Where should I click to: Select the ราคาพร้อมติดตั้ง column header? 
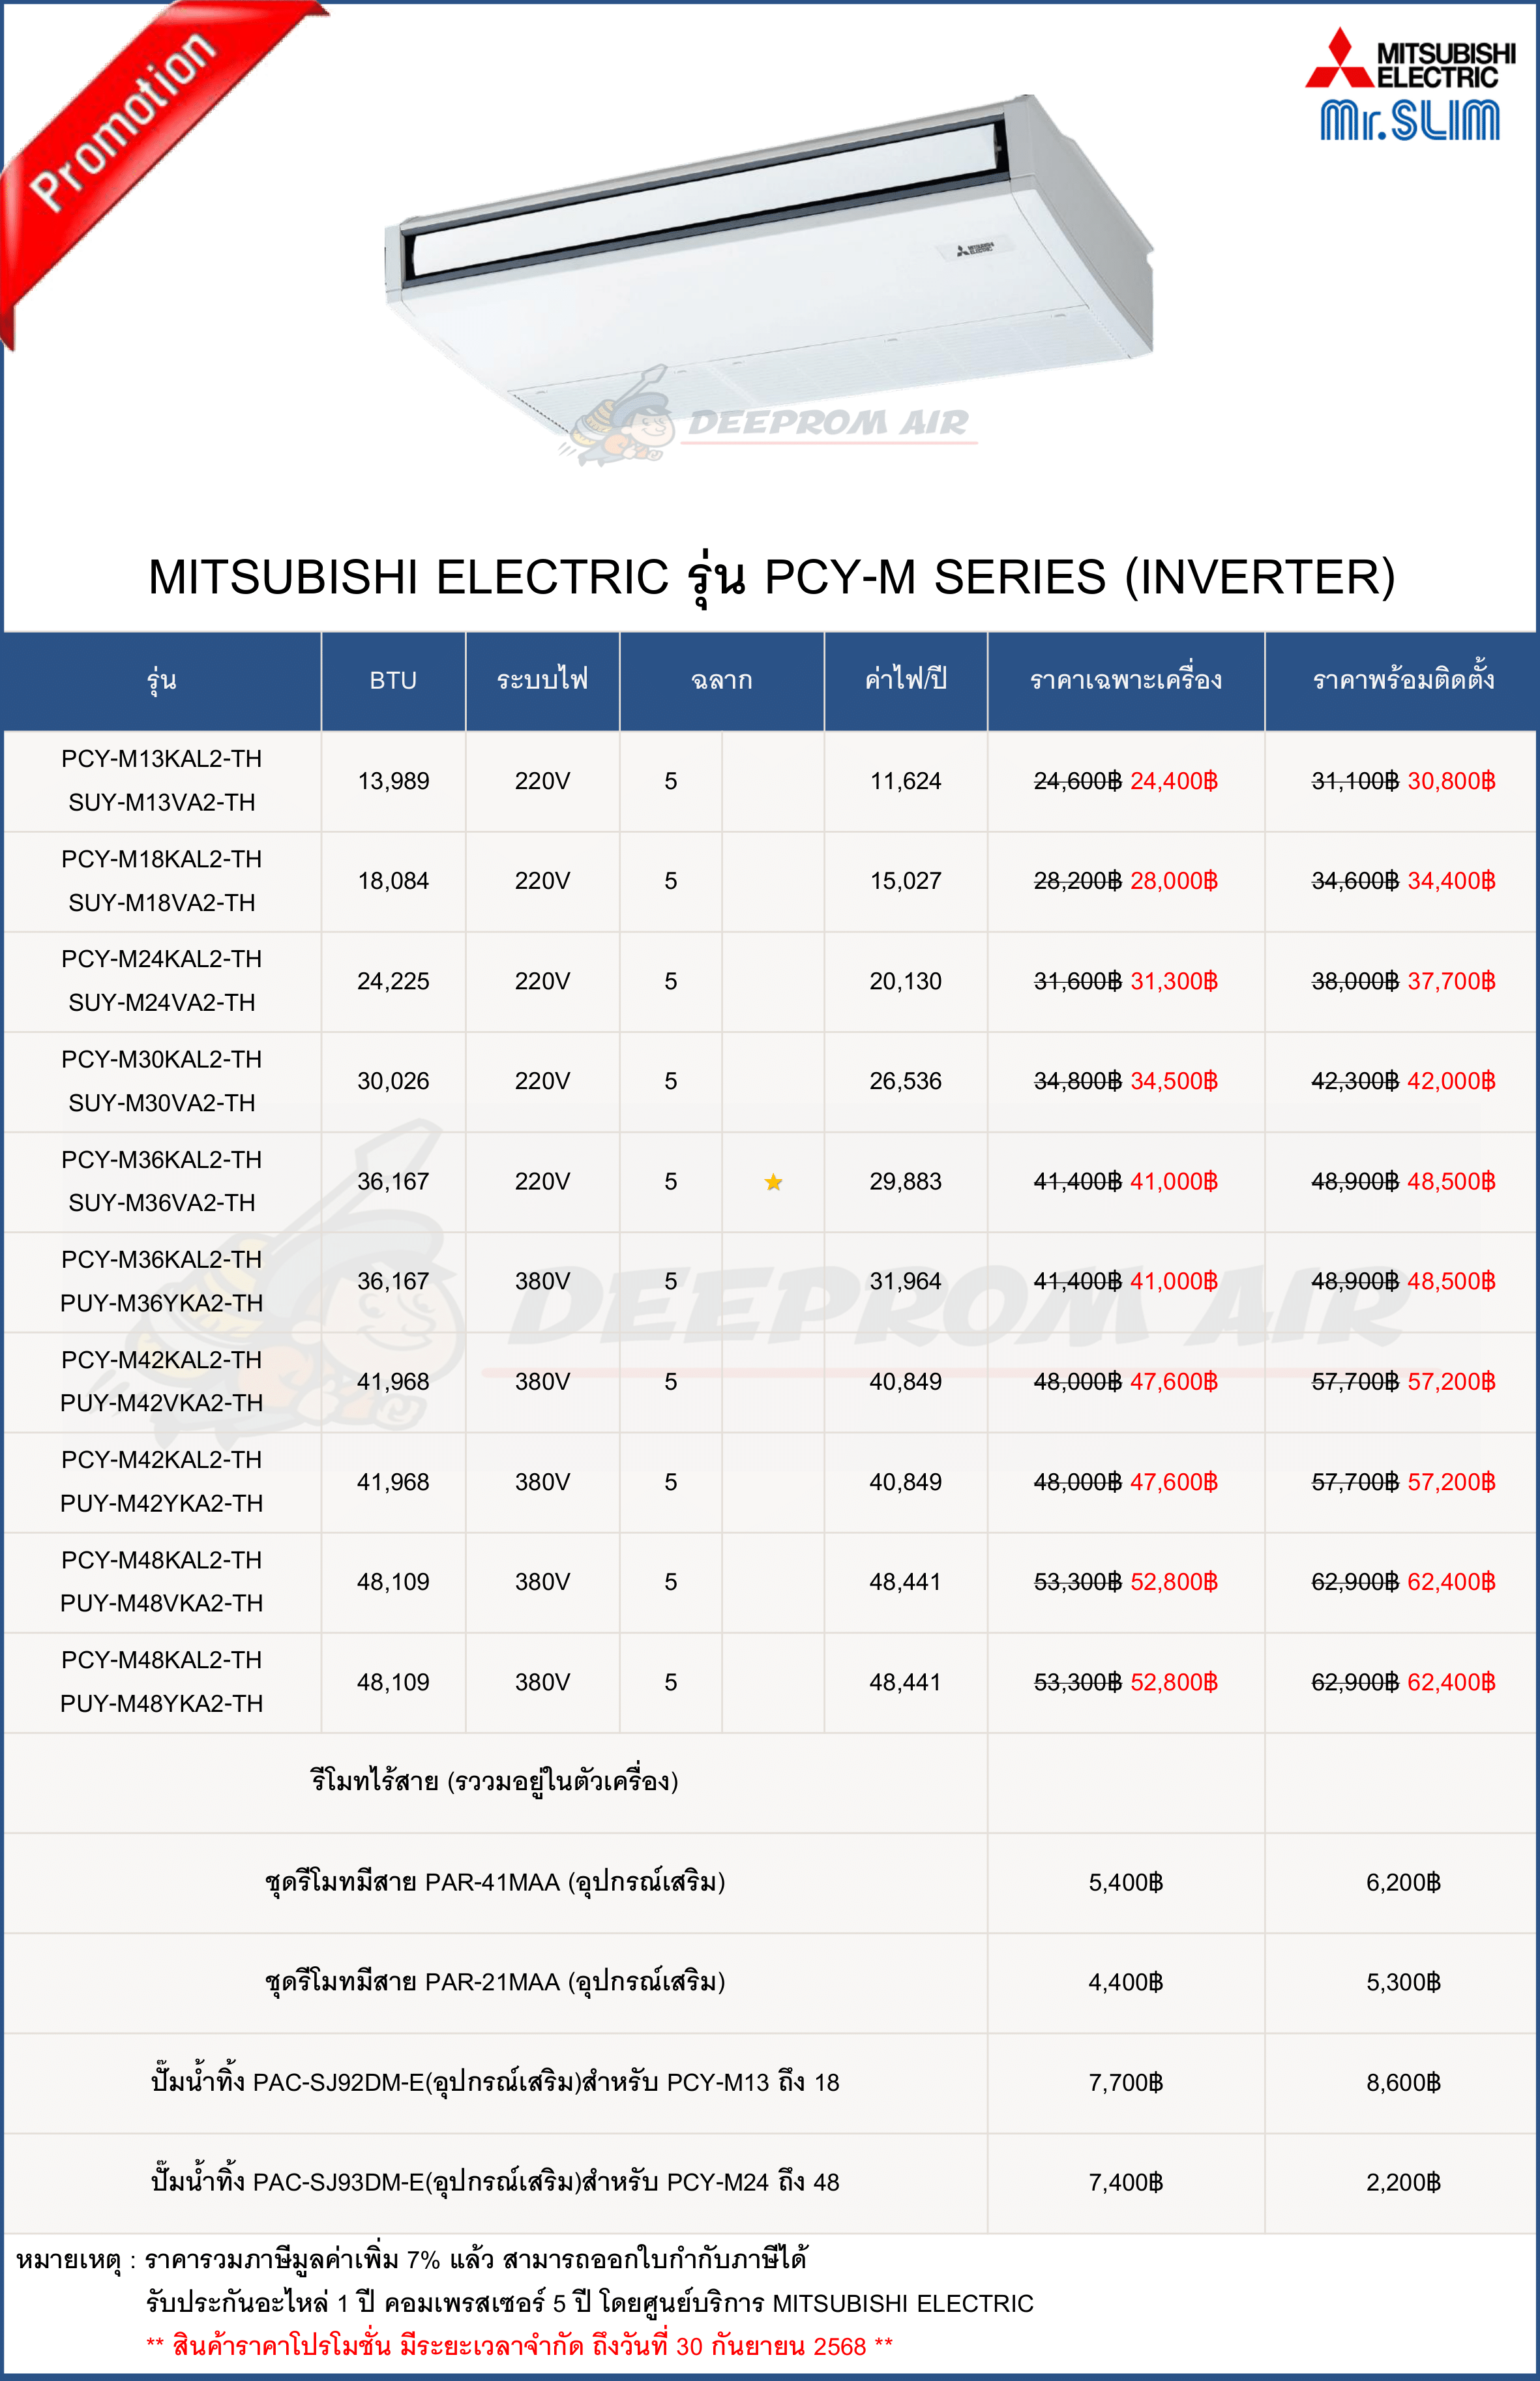click(x=1402, y=681)
